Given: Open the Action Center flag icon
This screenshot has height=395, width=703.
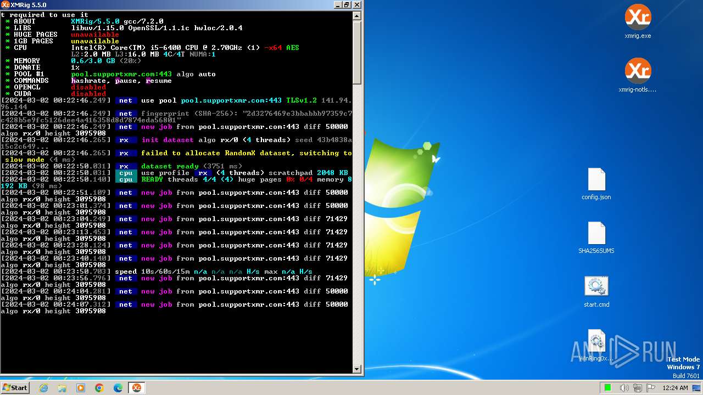Looking at the screenshot, I should pos(651,388).
